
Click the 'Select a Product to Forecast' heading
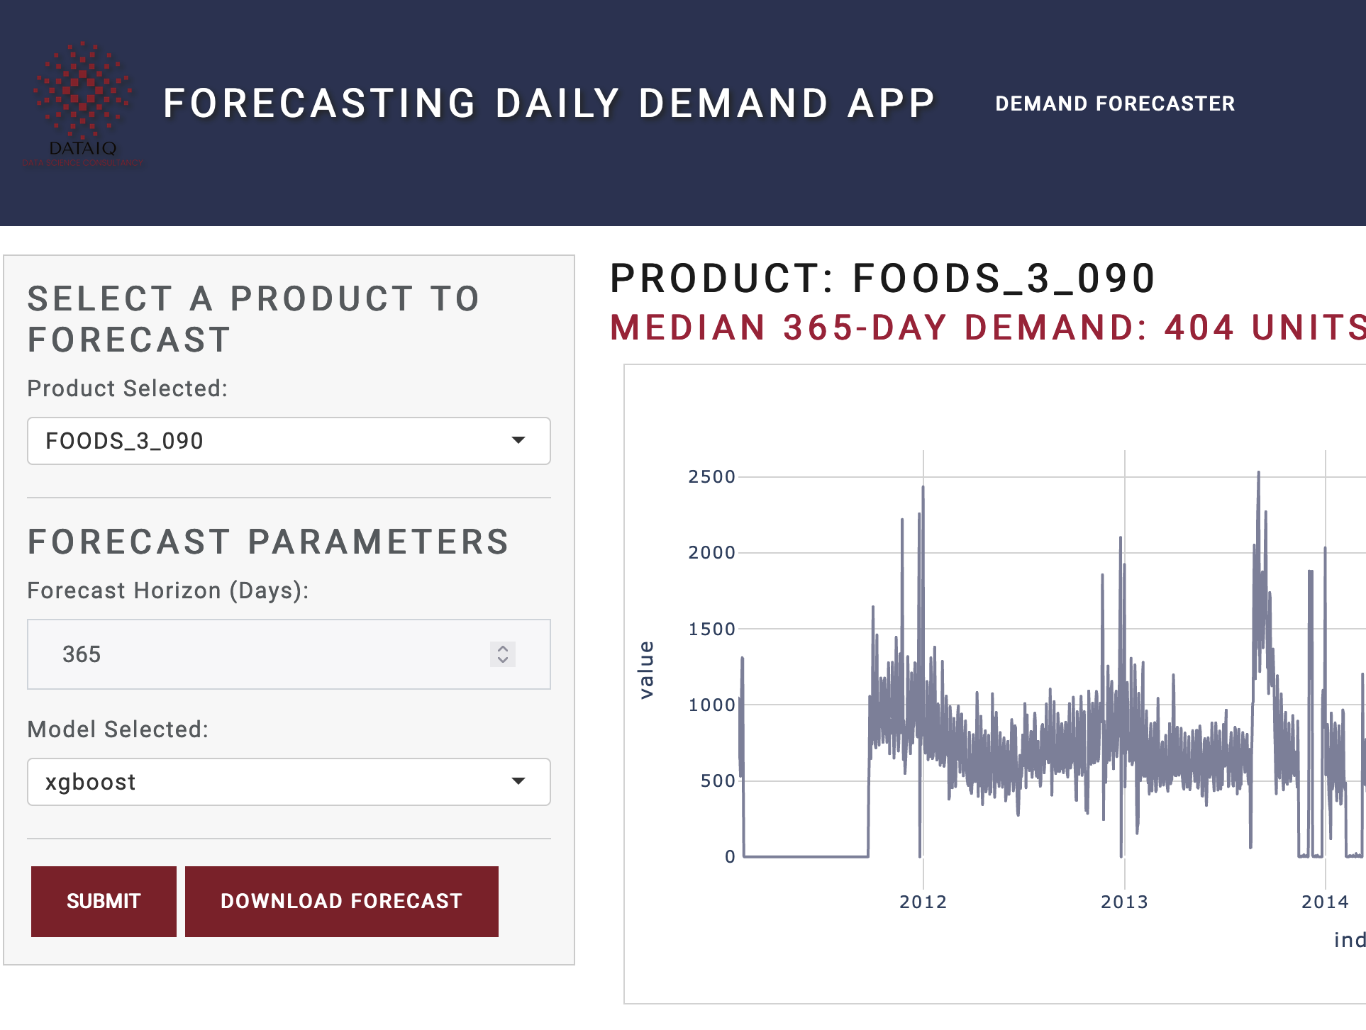[254, 319]
